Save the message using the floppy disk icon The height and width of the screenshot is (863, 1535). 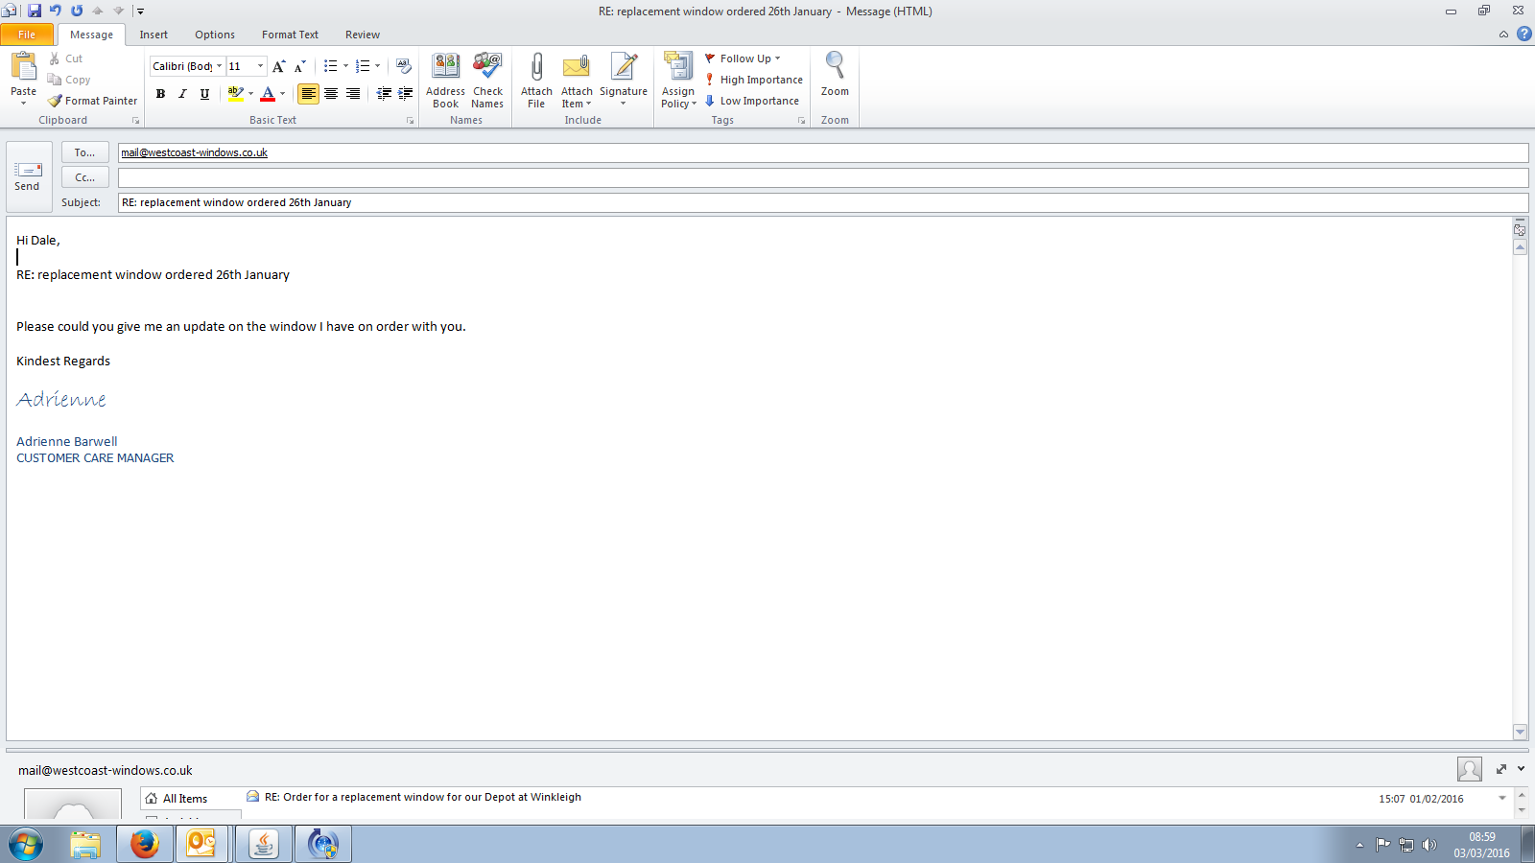pyautogui.click(x=35, y=11)
